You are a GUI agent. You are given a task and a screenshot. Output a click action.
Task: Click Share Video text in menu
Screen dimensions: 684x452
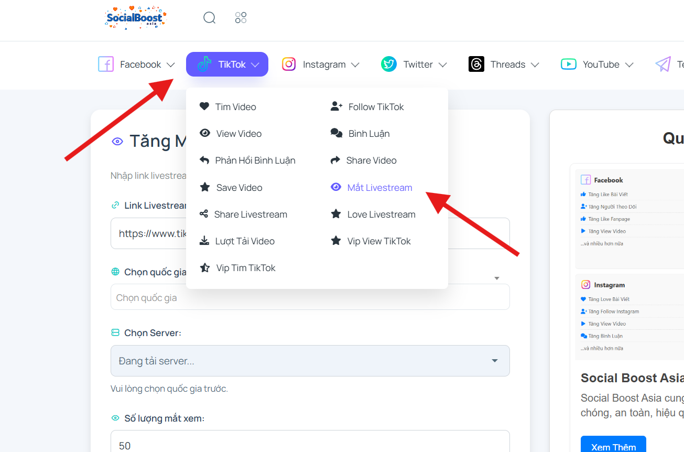click(x=371, y=160)
